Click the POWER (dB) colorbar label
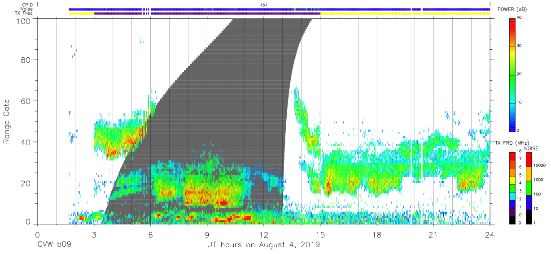The image size is (551, 254). (512, 10)
